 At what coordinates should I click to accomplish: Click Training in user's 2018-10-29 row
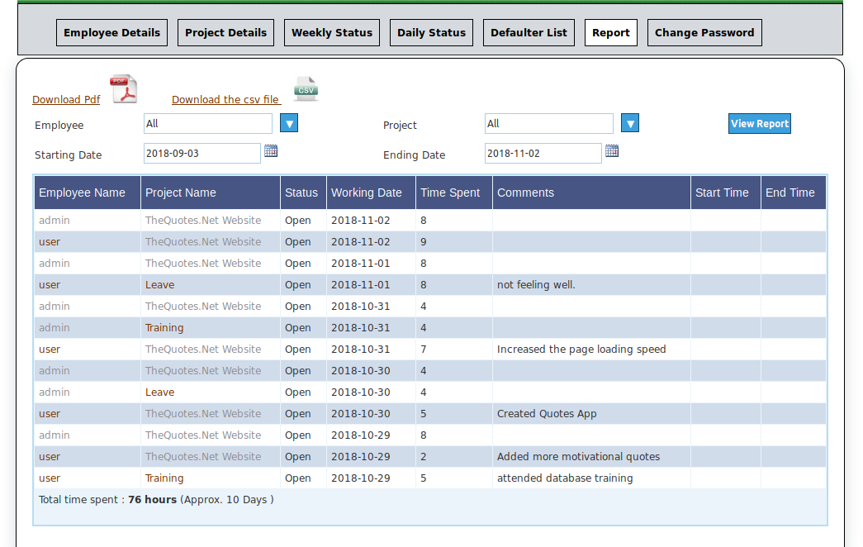coord(164,478)
